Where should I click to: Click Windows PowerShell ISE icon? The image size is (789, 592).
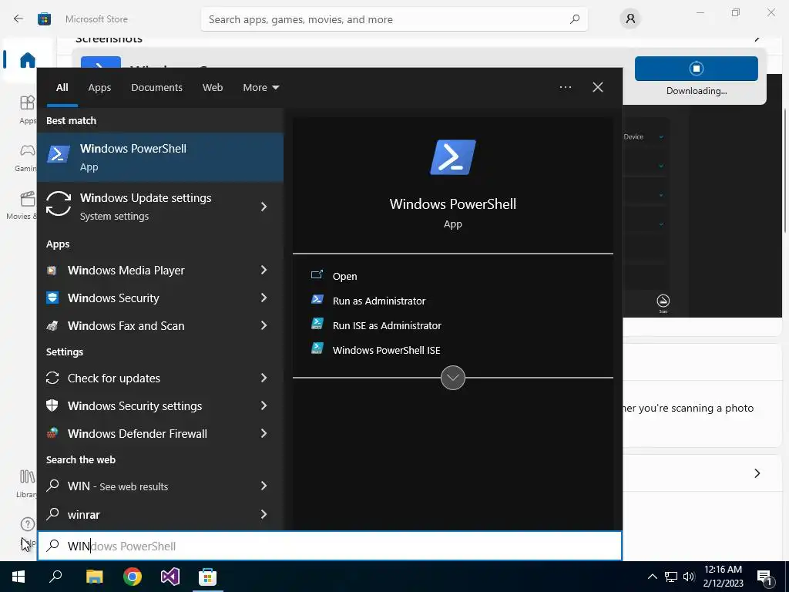click(x=317, y=348)
